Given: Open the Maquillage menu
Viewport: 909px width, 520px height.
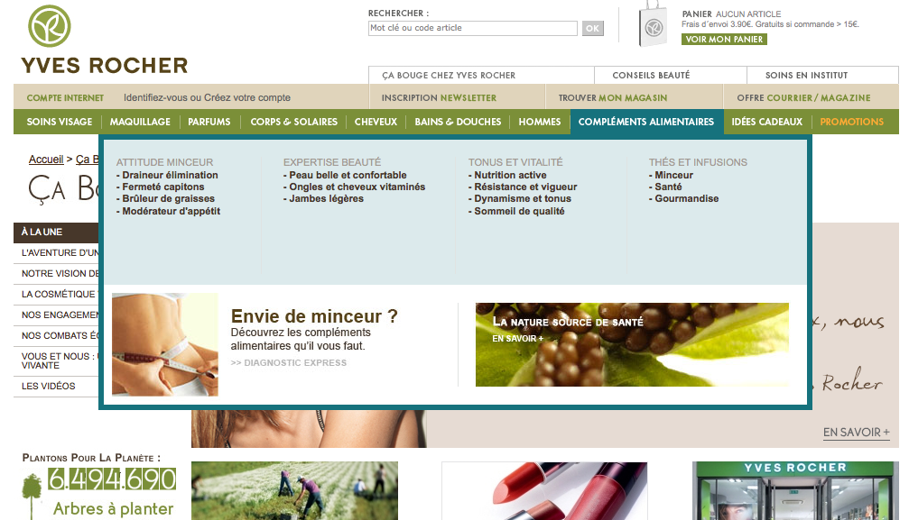Looking at the screenshot, I should tap(140, 122).
